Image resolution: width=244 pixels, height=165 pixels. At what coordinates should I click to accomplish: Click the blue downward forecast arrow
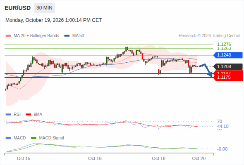[206, 70]
